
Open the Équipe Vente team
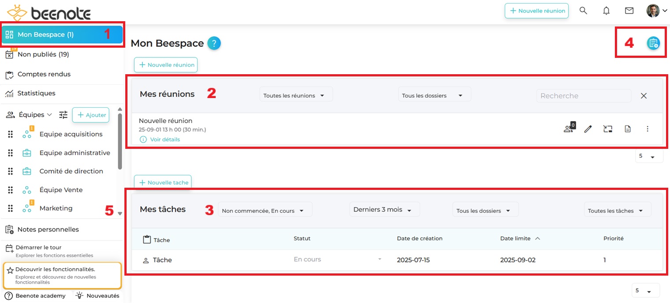tap(61, 190)
